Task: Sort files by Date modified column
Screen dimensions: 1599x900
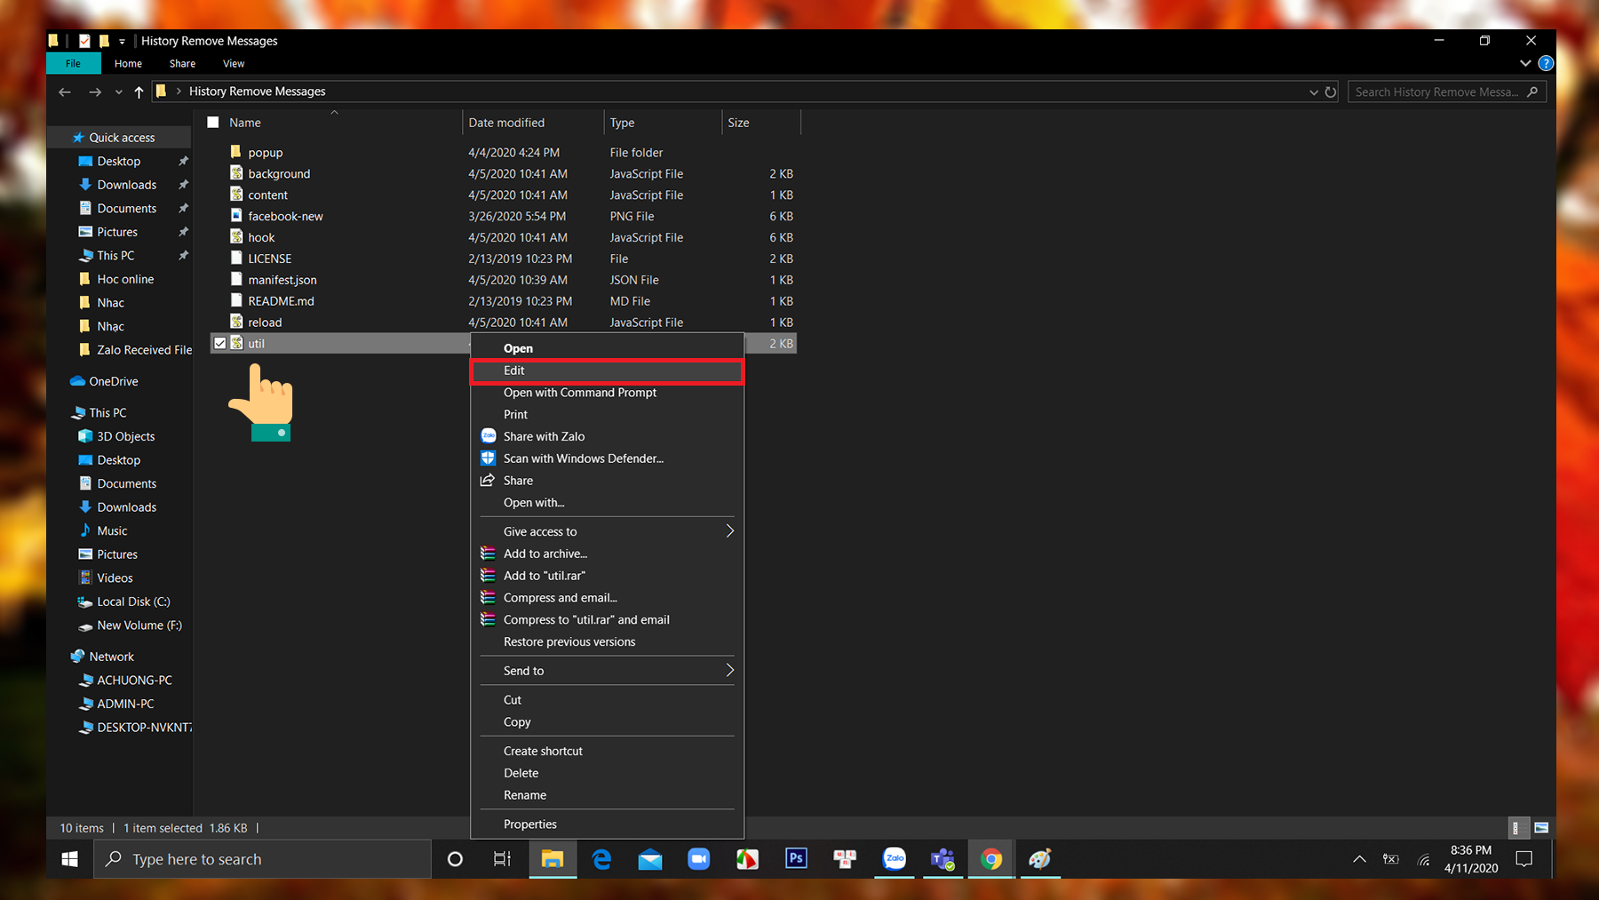Action: [506, 123]
